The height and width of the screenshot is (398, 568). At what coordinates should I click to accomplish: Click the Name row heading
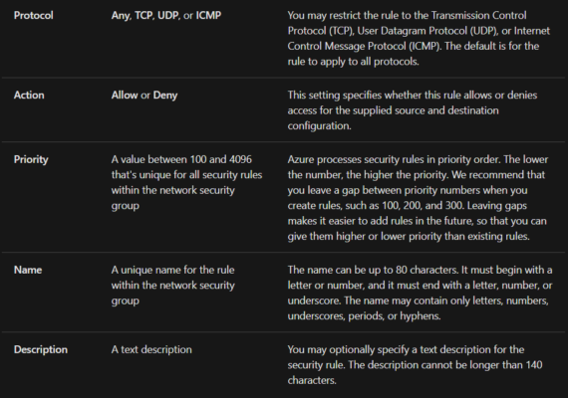tap(28, 270)
